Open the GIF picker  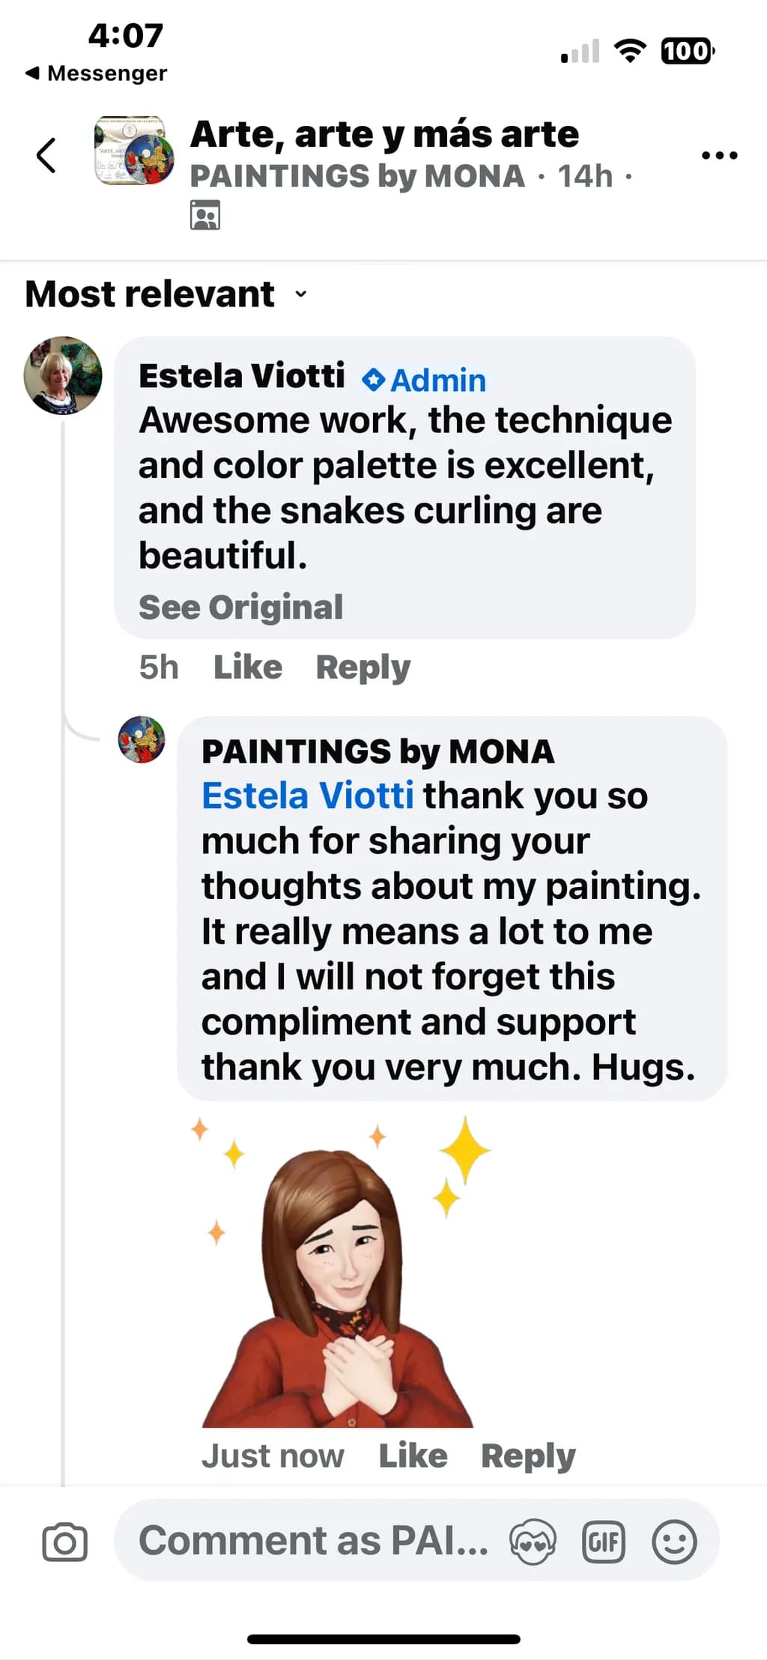pos(604,1542)
